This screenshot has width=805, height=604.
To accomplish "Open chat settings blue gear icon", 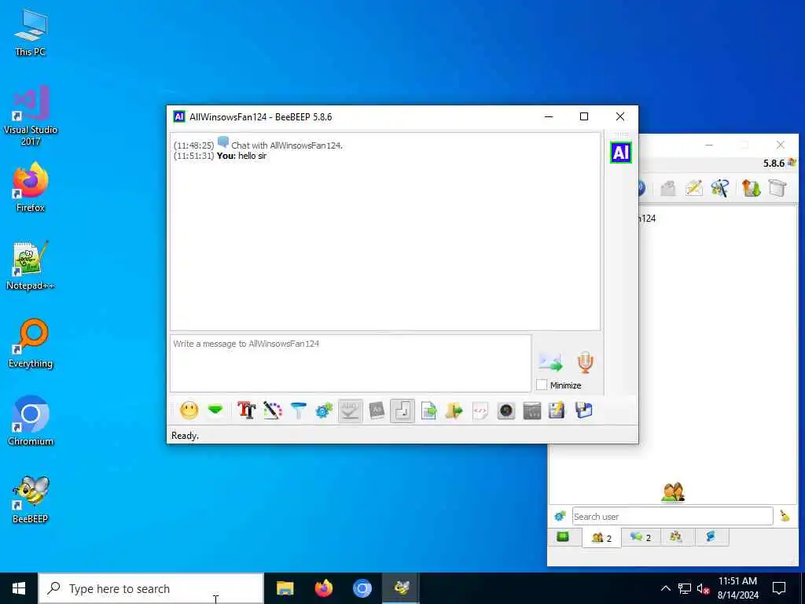I will [x=324, y=411].
